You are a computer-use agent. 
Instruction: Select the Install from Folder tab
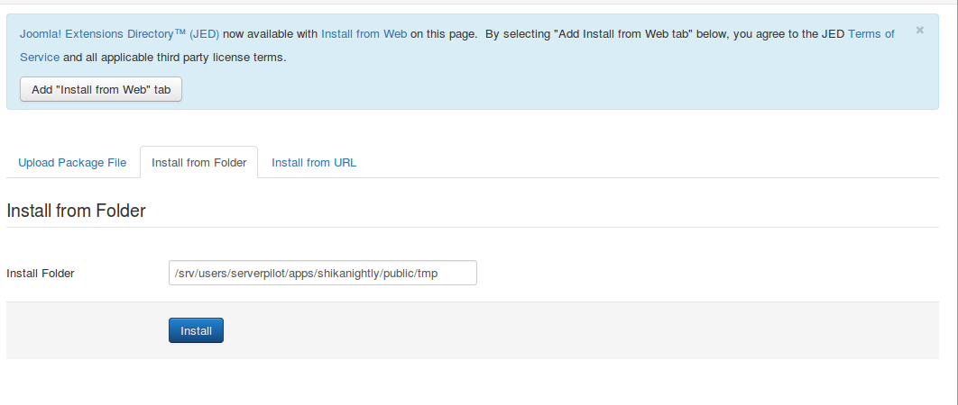(198, 163)
